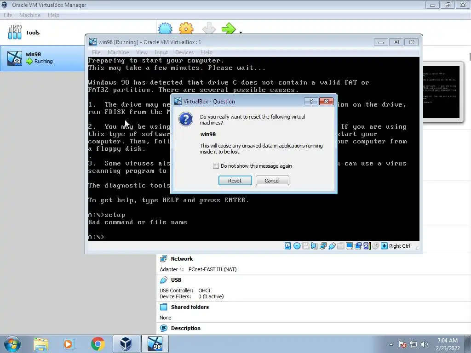Click the grey Discard arrow icon
Viewport: 471px width, 353px height.
click(x=209, y=28)
